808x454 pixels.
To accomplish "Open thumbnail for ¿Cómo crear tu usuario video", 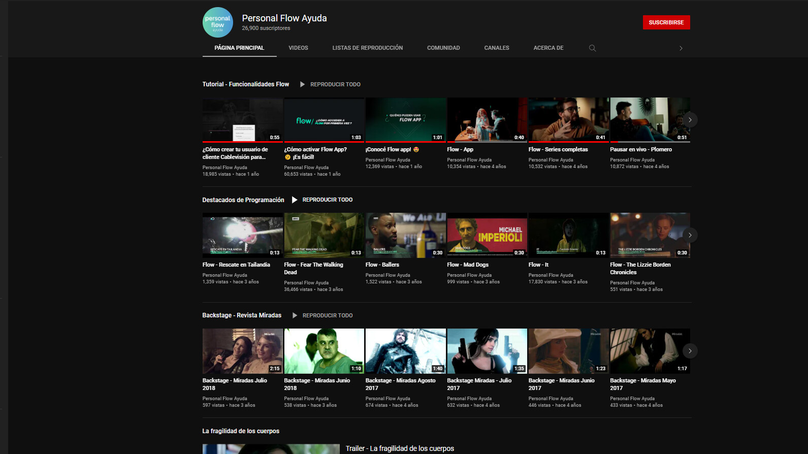I will (243, 120).
